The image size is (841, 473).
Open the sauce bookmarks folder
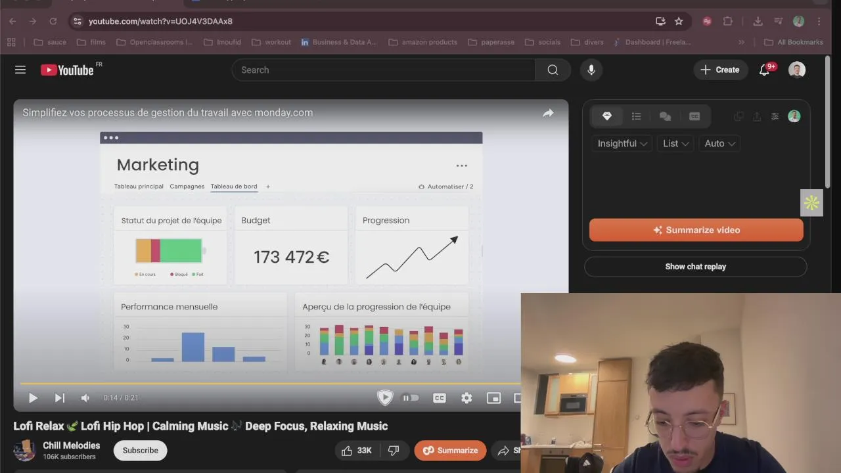pyautogui.click(x=50, y=42)
